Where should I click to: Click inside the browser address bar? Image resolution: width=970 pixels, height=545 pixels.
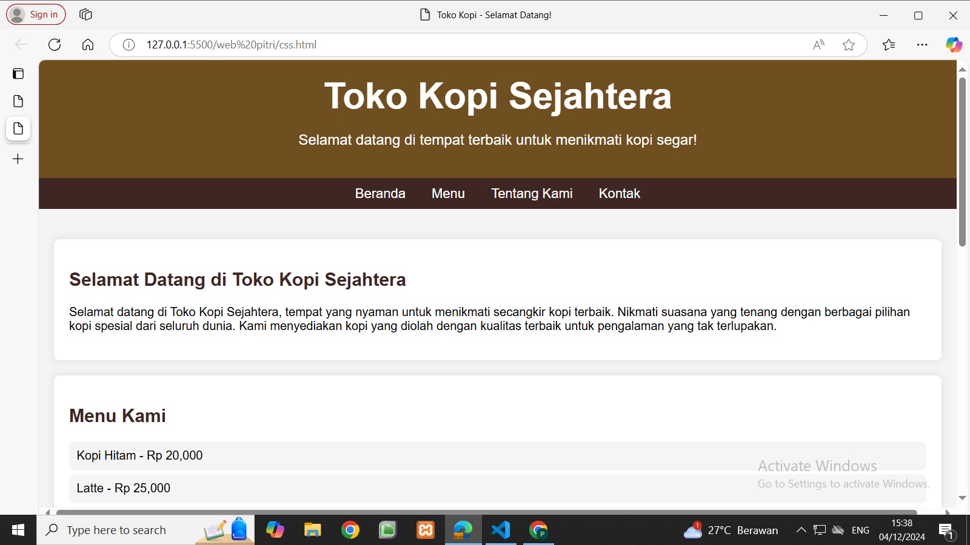click(x=424, y=44)
